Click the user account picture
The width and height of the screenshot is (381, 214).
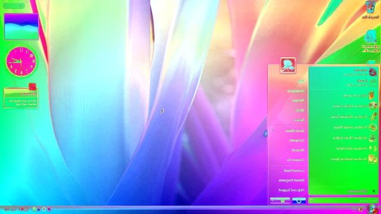point(288,65)
